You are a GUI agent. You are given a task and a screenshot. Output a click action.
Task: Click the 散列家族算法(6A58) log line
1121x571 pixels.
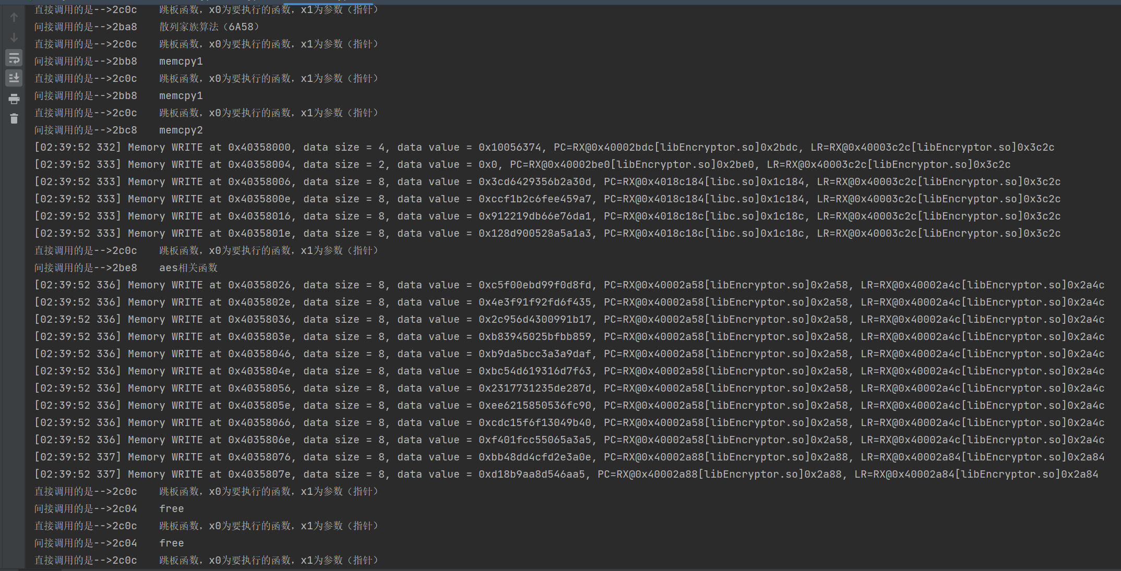(x=209, y=27)
